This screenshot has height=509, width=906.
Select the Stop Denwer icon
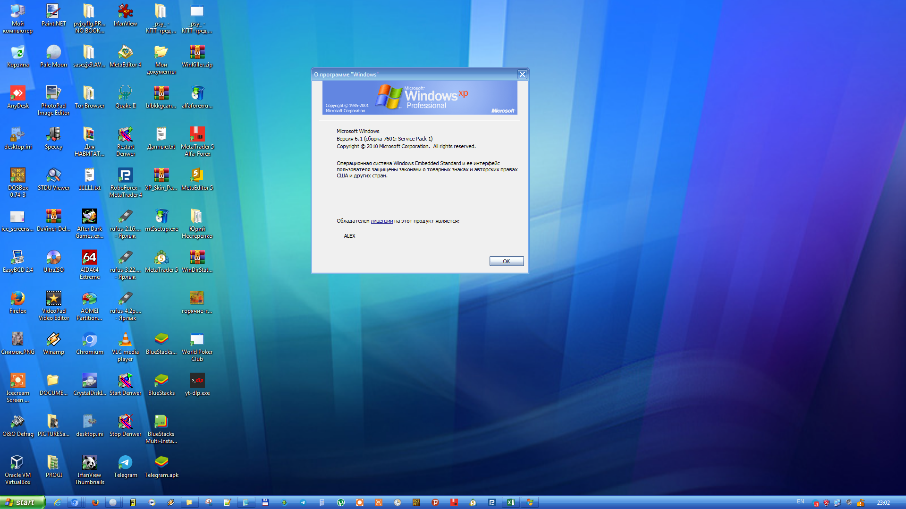pyautogui.click(x=125, y=426)
